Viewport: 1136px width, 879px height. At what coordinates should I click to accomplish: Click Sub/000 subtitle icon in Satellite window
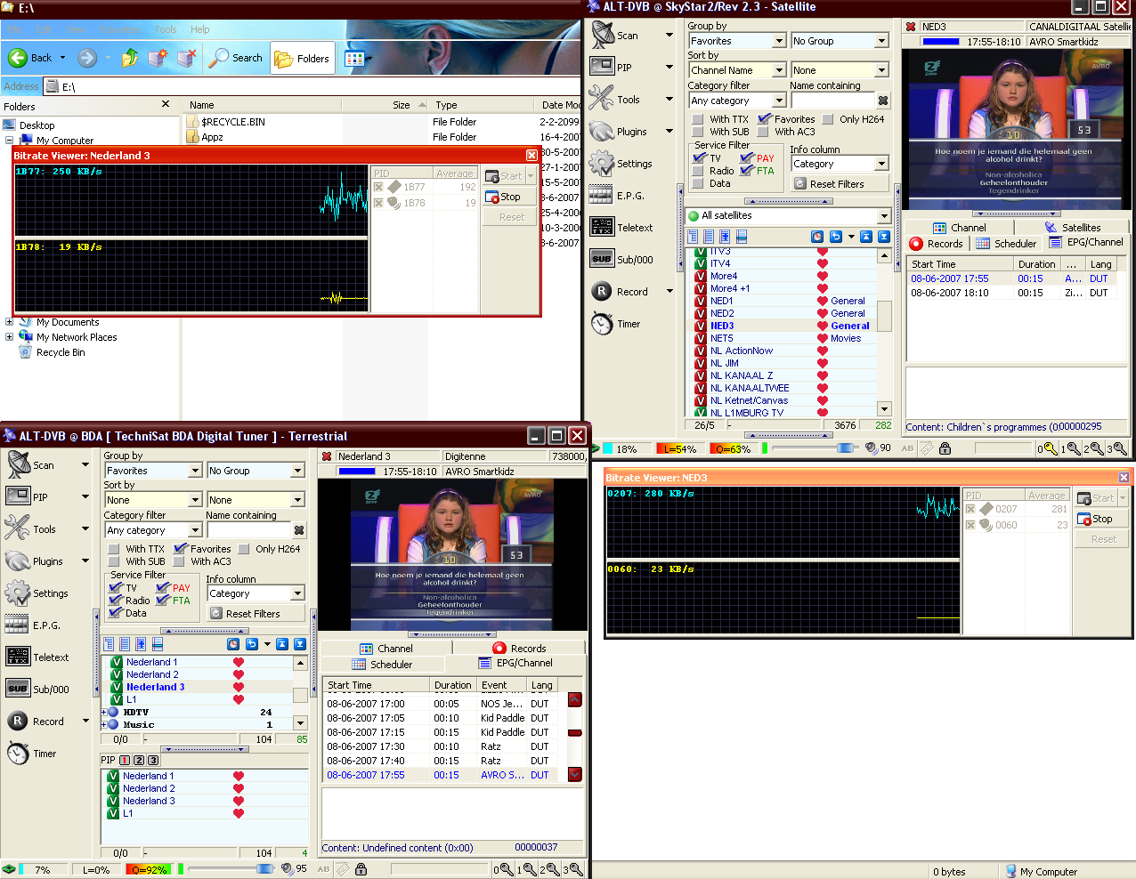coord(602,259)
